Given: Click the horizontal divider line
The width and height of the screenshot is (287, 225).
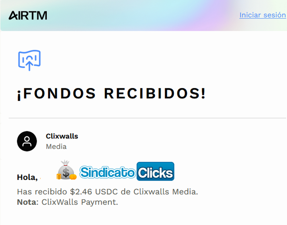Looking at the screenshot, I should coord(147,118).
